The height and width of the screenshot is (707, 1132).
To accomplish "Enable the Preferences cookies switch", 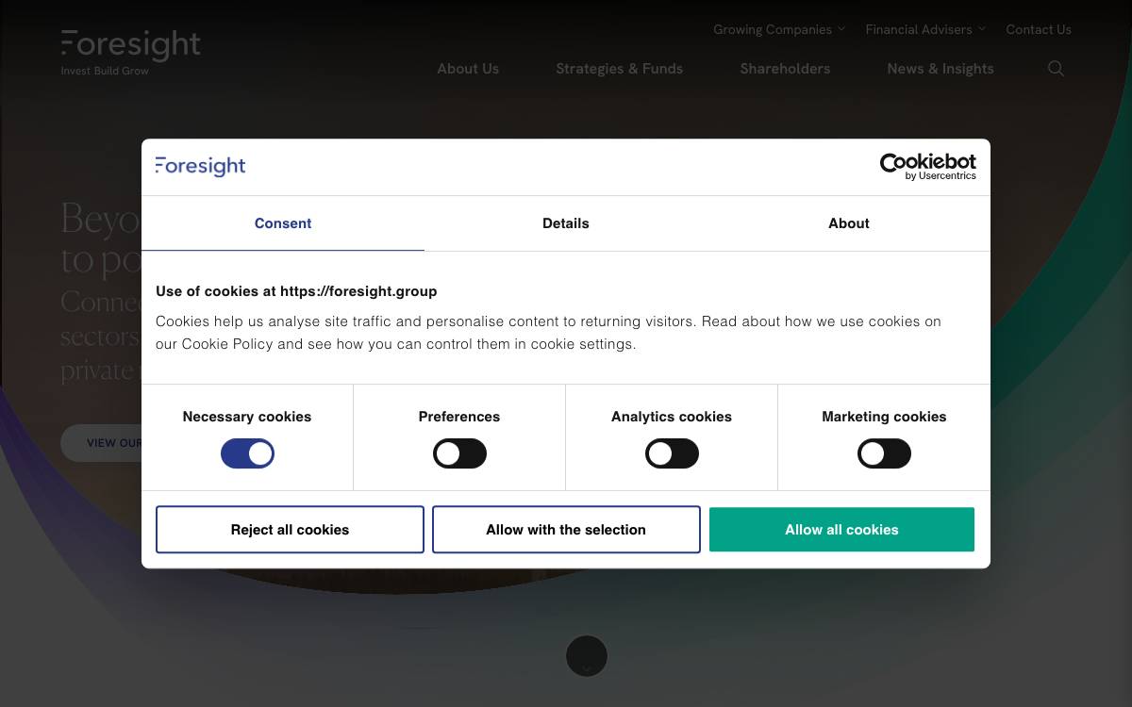I will point(459,453).
